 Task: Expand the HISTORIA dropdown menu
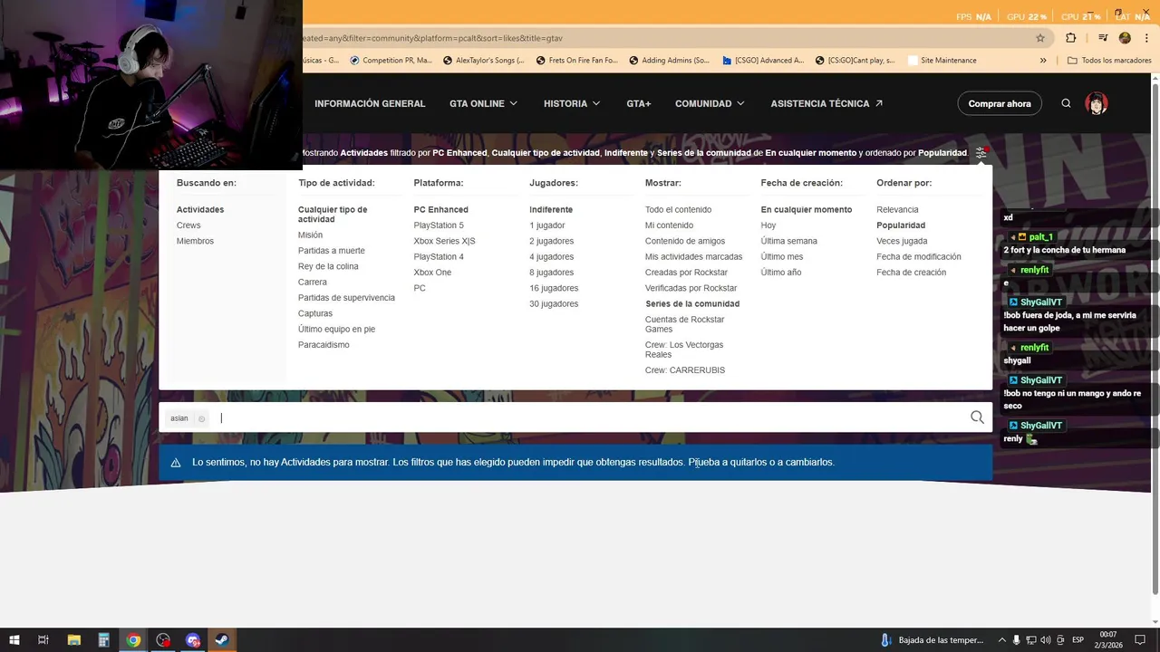[x=572, y=103]
